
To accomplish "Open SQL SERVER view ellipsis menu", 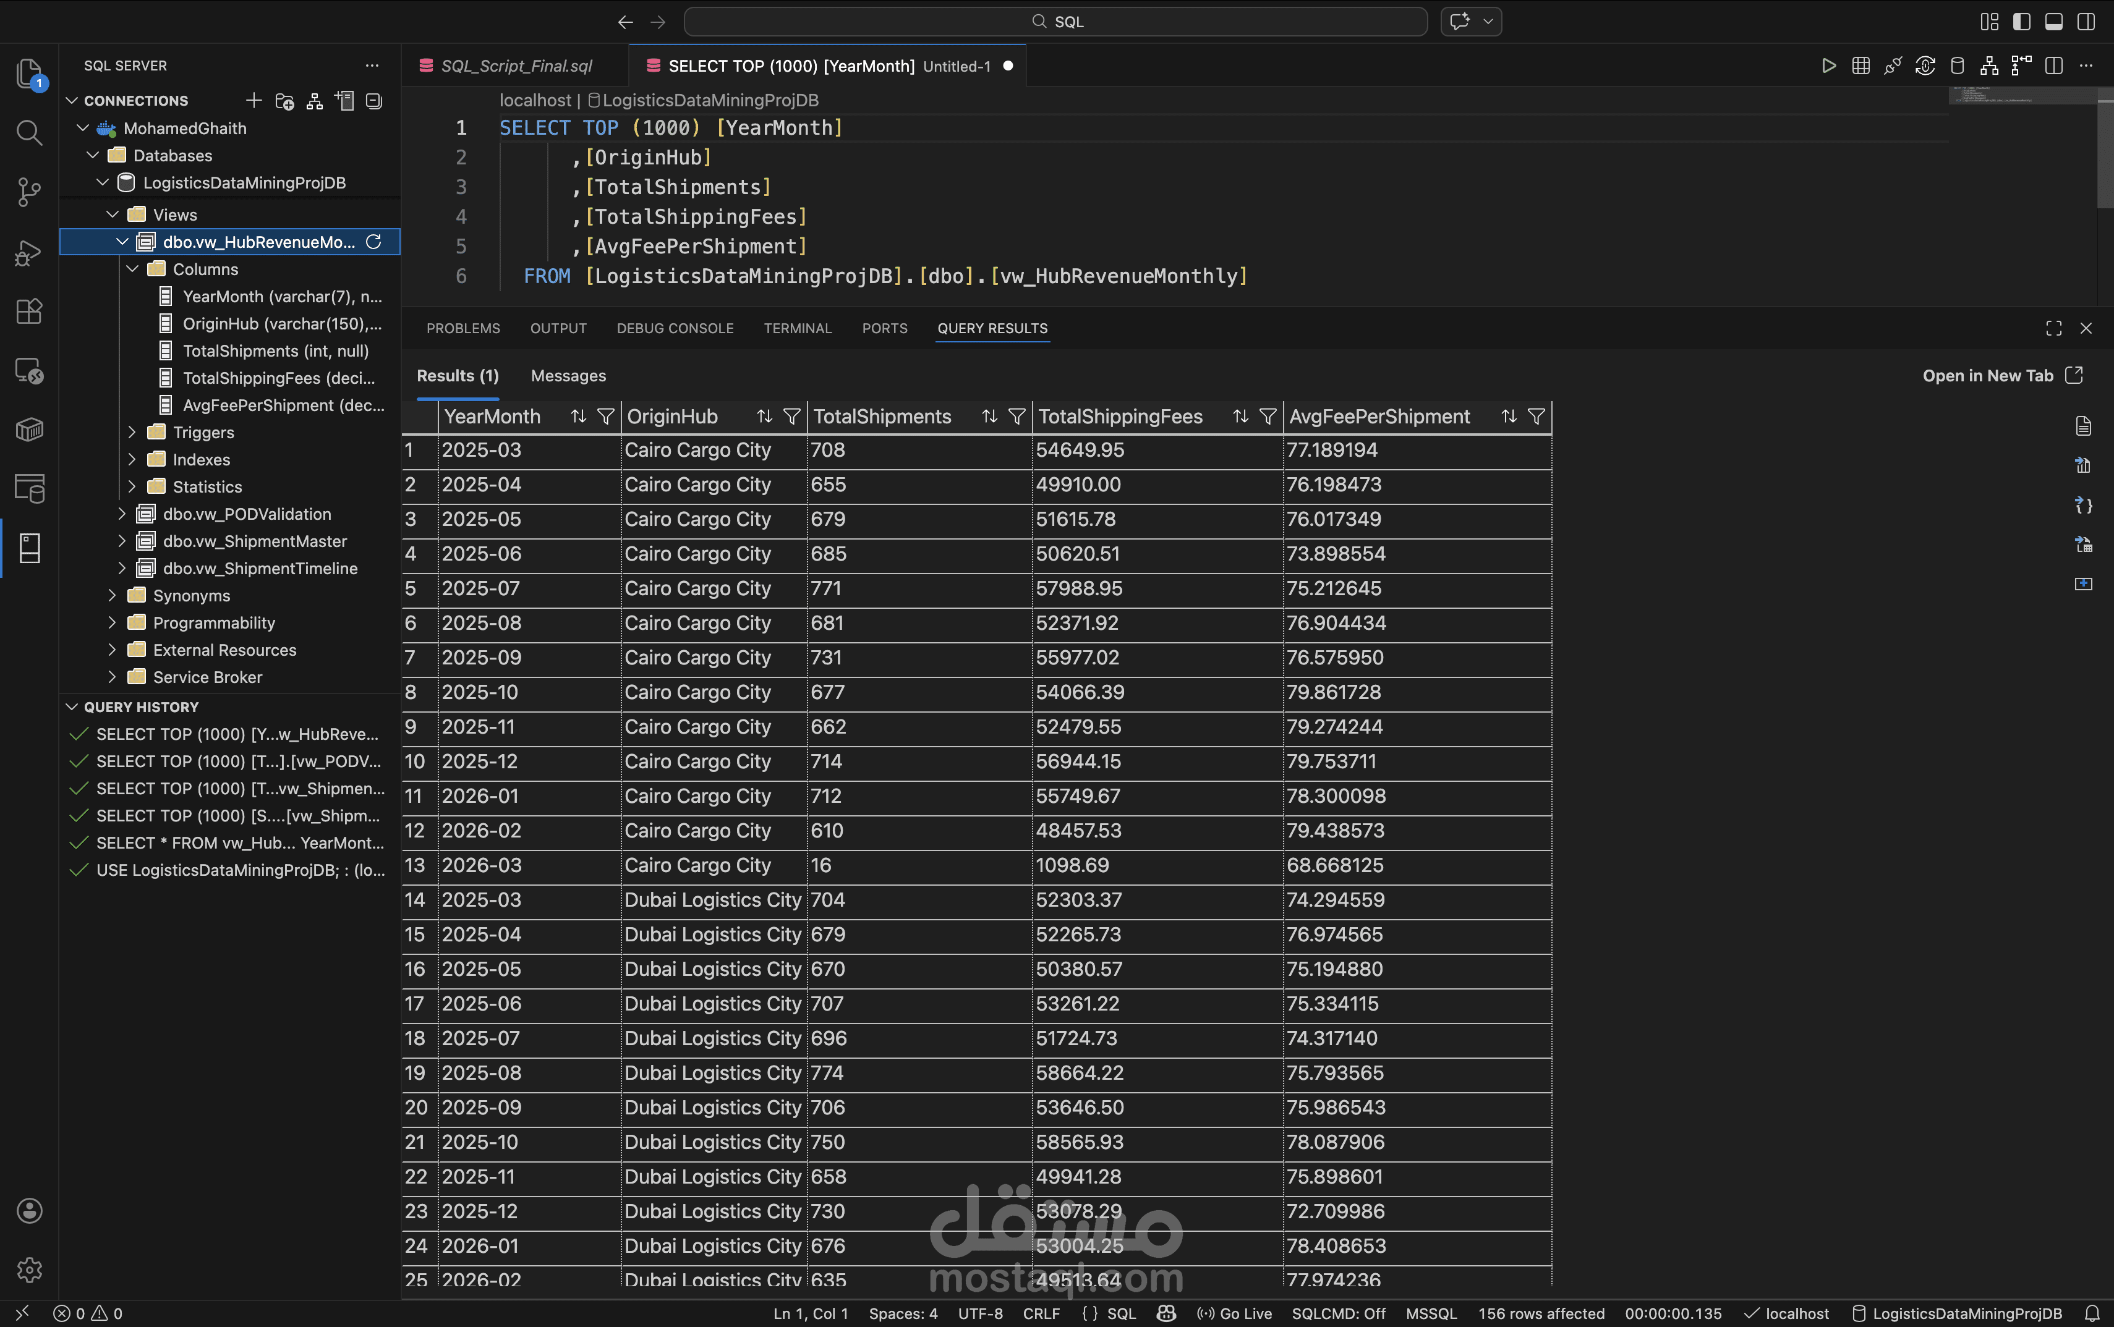I will coord(372,66).
